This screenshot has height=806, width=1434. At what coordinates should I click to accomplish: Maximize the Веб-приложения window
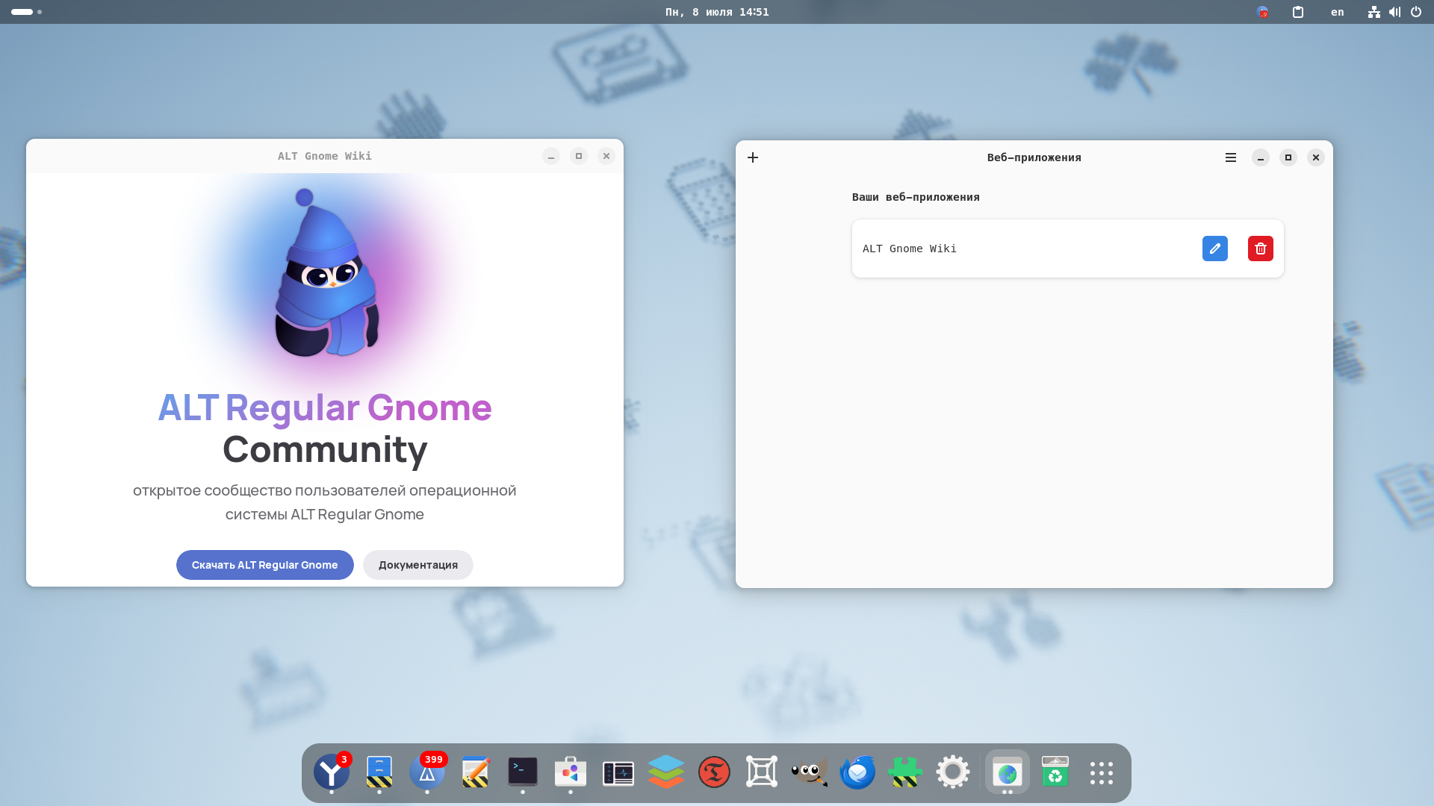click(1288, 157)
